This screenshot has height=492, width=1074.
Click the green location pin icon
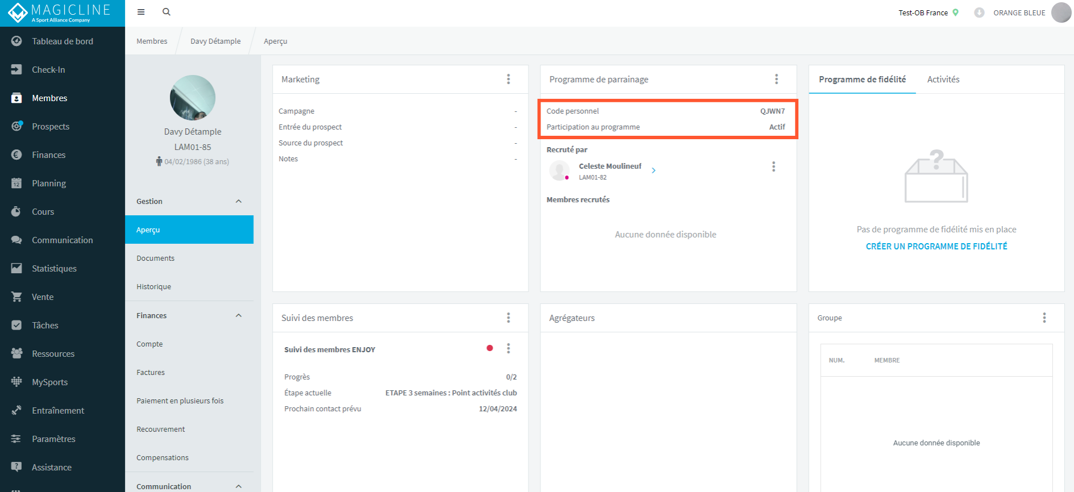click(956, 12)
